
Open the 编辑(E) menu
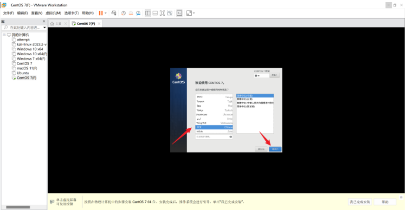22,13
